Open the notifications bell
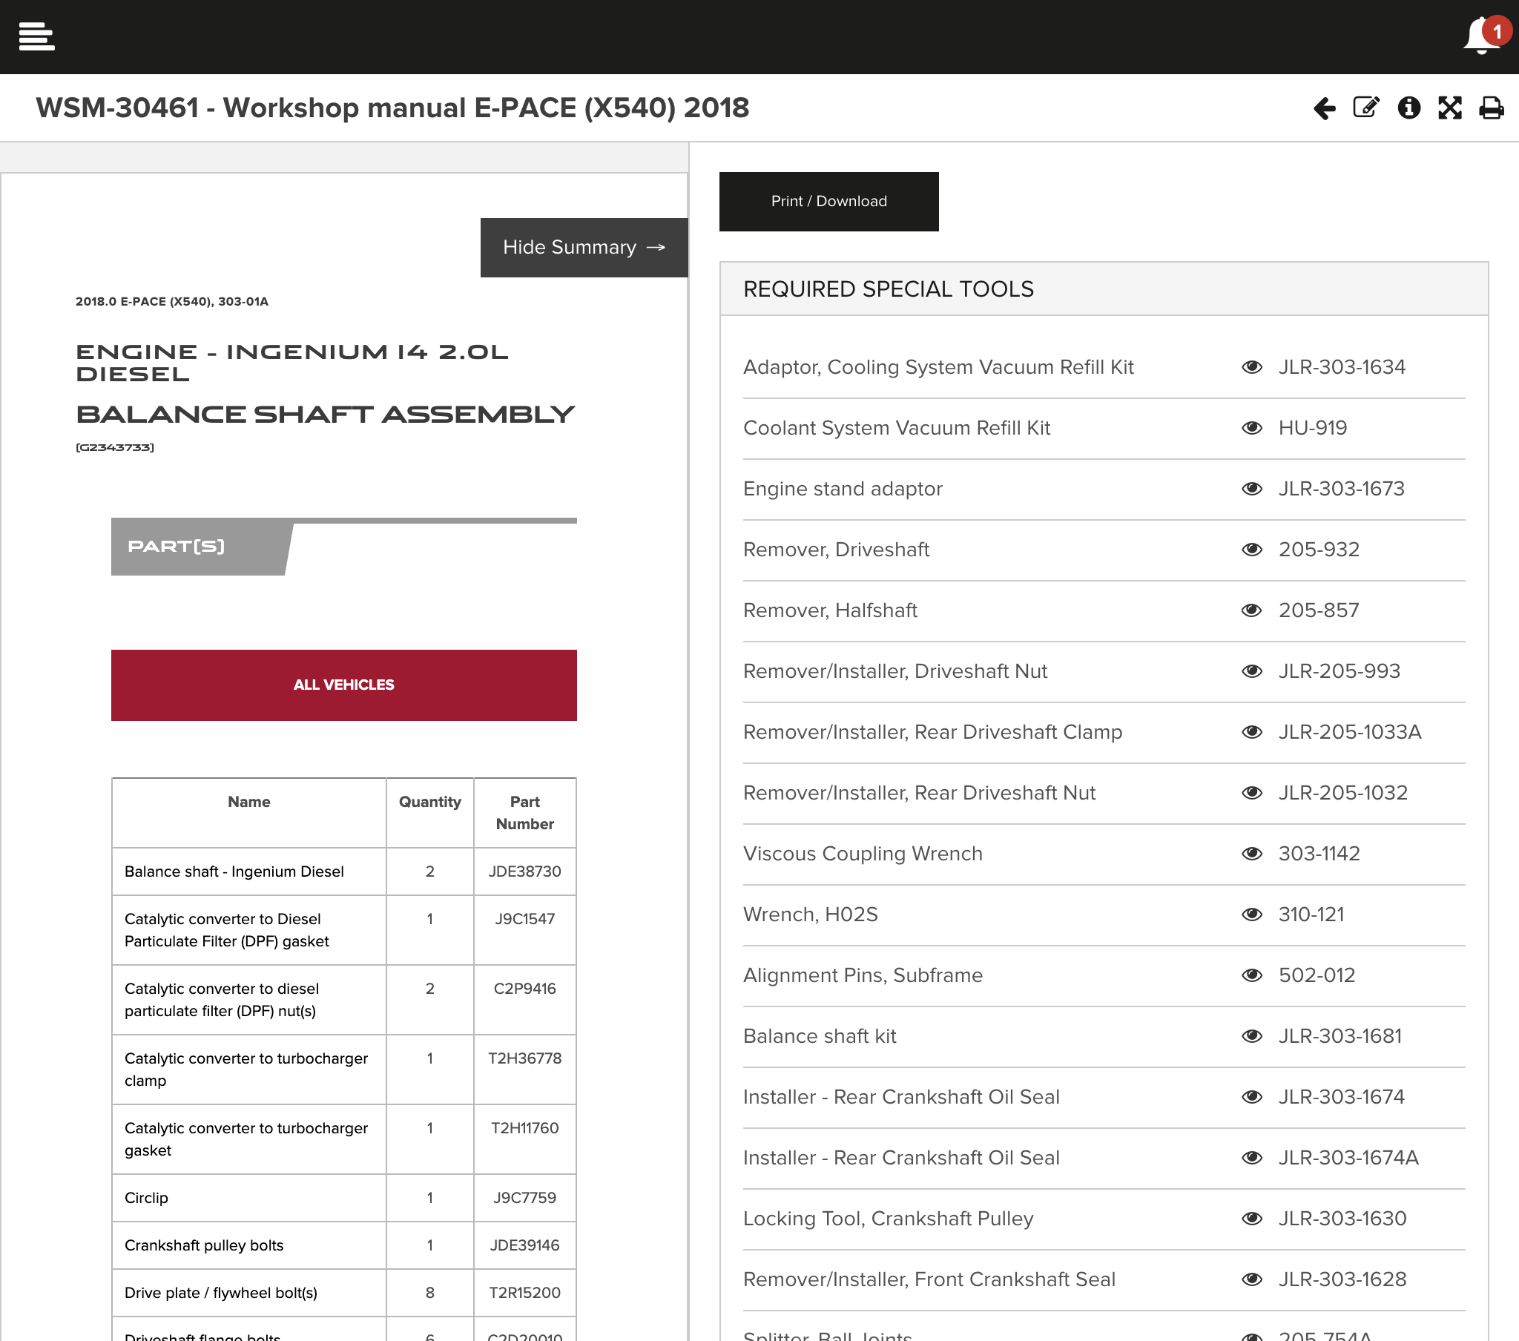Screen dimensions: 1519x1341 point(1483,36)
